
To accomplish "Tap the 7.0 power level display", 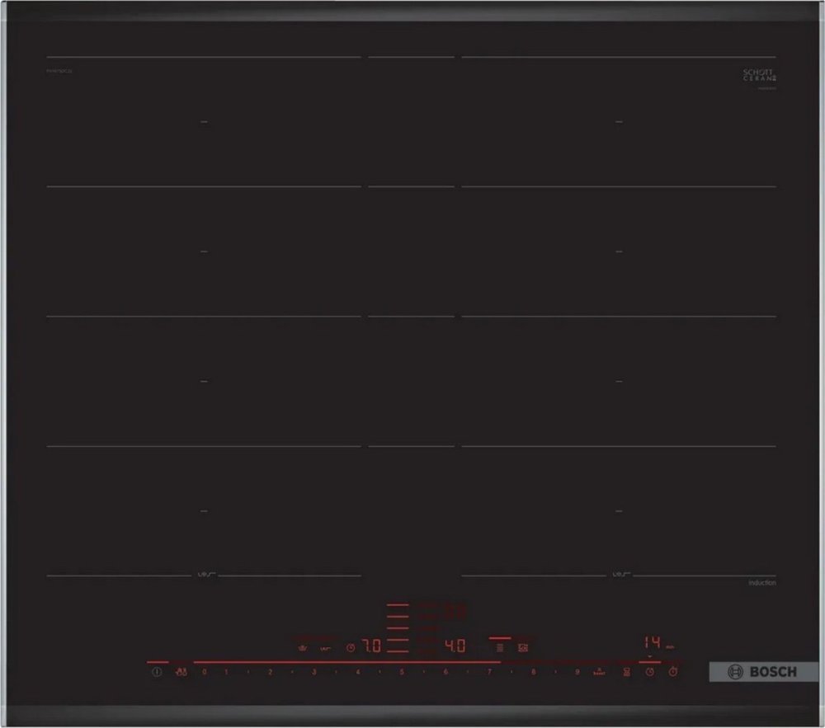I will pos(371,647).
